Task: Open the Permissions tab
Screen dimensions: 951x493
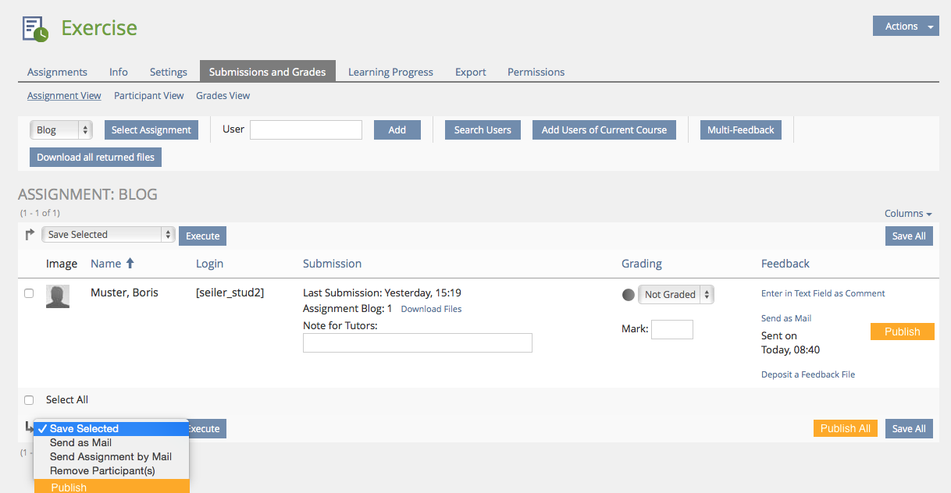Action: click(x=536, y=72)
